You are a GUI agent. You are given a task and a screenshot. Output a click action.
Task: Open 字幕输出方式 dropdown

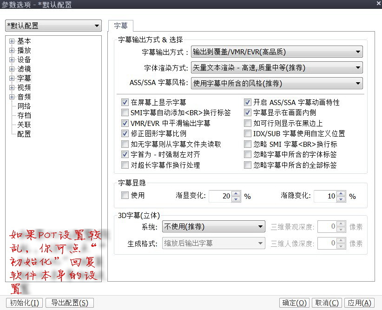coord(277,52)
